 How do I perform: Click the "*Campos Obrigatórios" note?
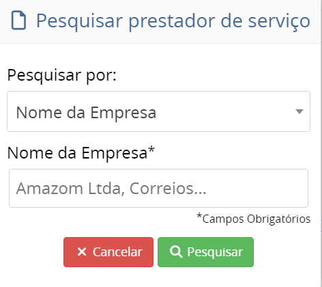[x=254, y=219]
